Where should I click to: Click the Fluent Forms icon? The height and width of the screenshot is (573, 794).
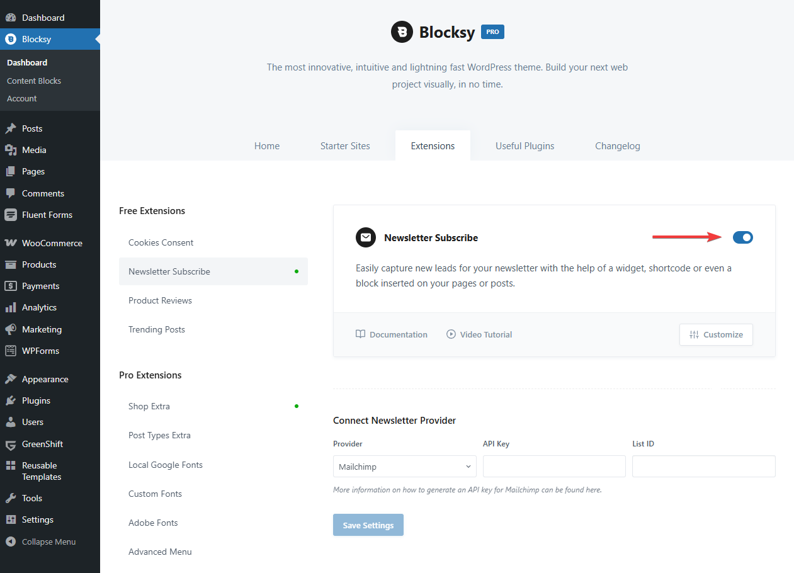tap(11, 215)
